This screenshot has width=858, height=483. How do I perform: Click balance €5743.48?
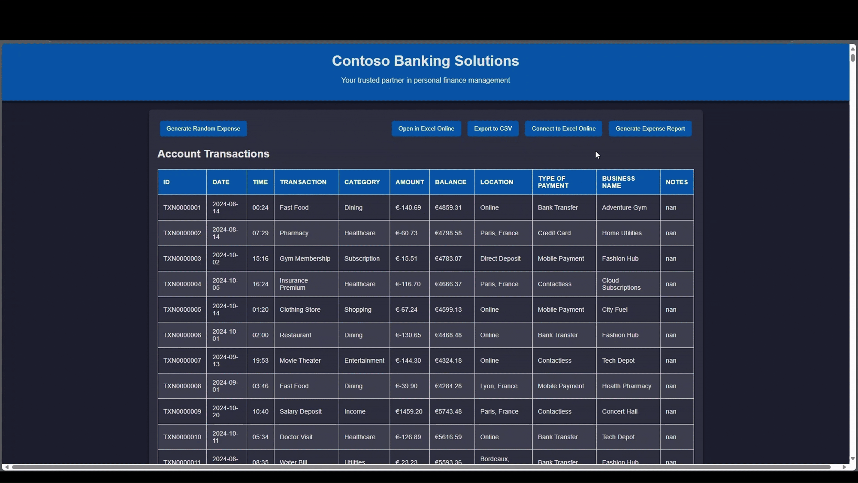tap(448, 411)
